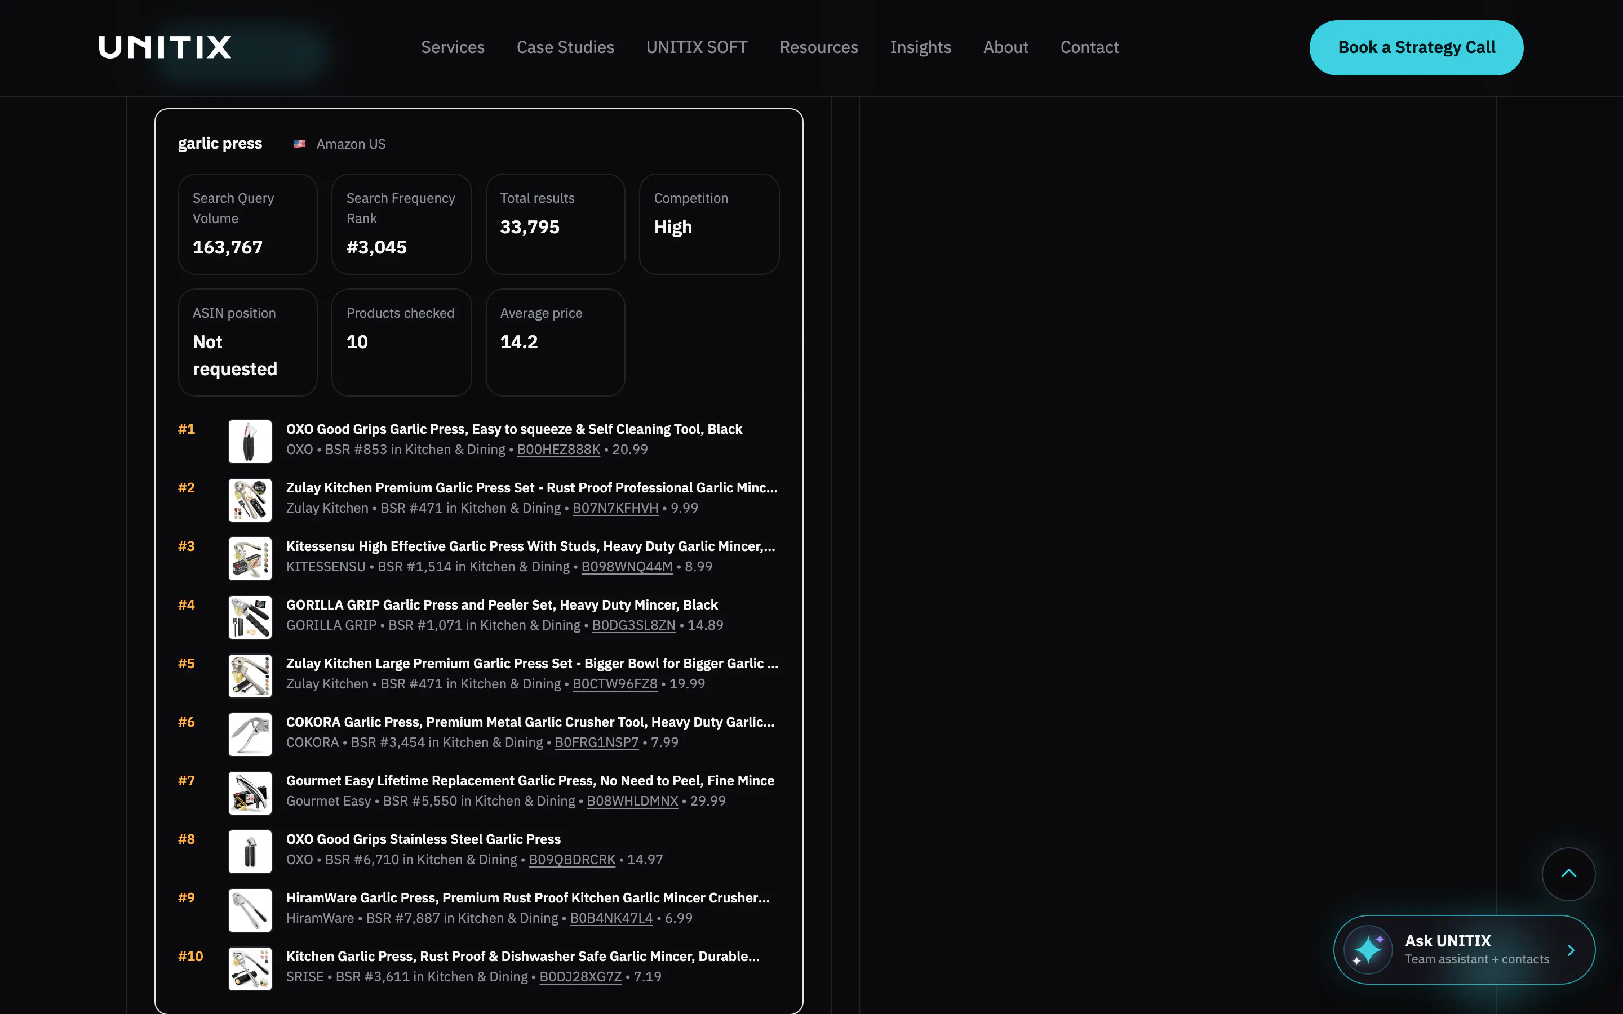
Task: Open ASIN link B0DG3SL8ZN
Action: coord(634,625)
